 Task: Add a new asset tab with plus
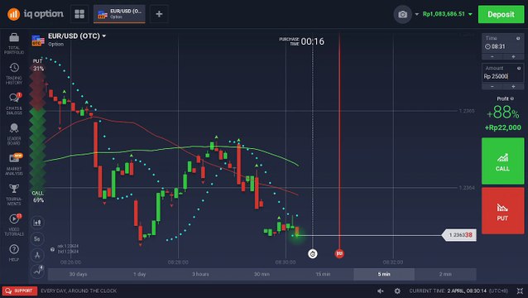(159, 14)
